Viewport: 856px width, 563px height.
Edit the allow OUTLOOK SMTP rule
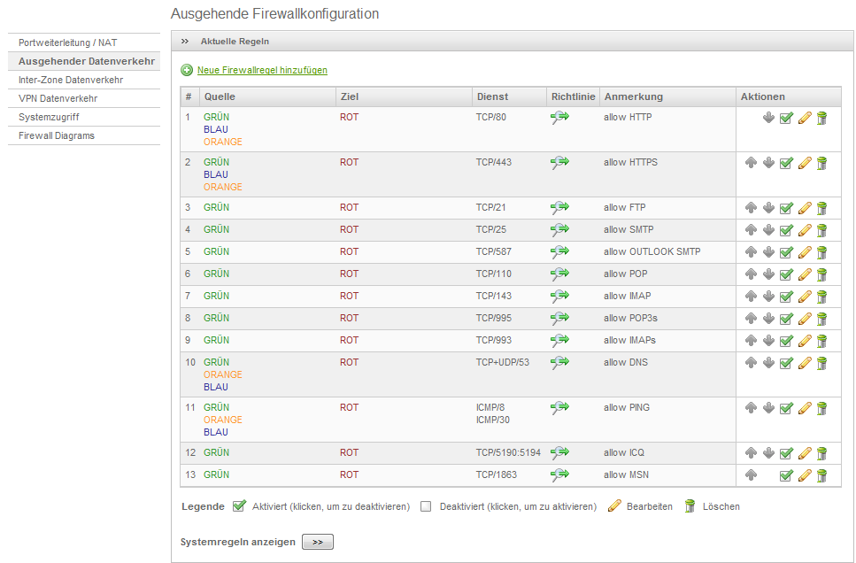804,252
